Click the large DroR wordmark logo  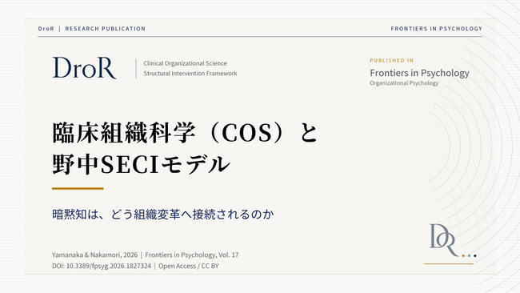(85, 68)
